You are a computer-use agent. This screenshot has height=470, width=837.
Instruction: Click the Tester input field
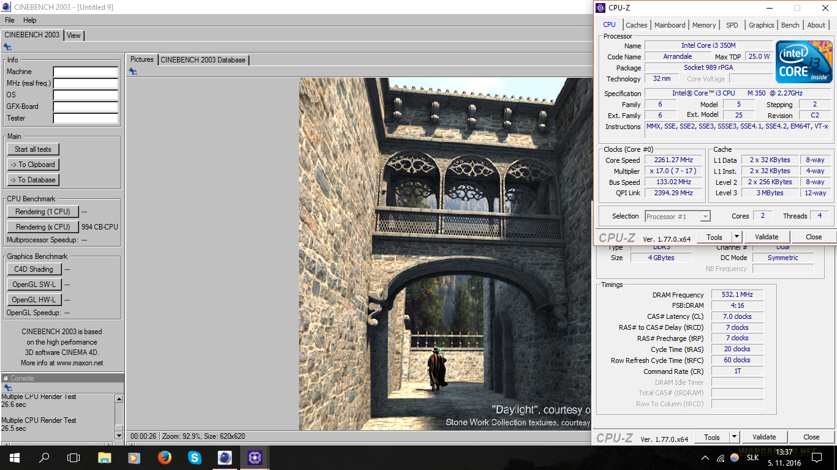(x=86, y=118)
